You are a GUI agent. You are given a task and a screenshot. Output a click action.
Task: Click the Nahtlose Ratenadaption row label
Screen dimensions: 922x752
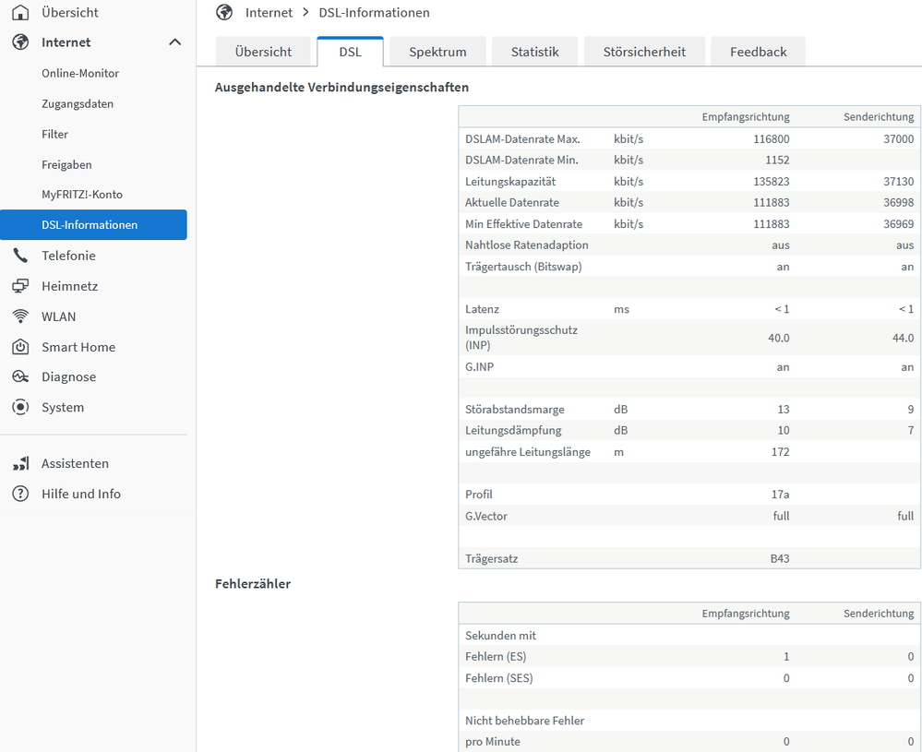click(526, 245)
